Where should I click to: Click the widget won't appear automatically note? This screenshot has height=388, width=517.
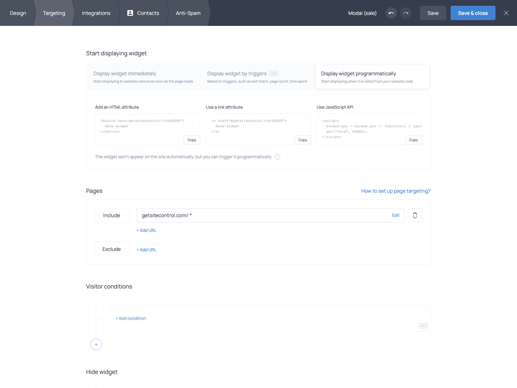(x=183, y=157)
